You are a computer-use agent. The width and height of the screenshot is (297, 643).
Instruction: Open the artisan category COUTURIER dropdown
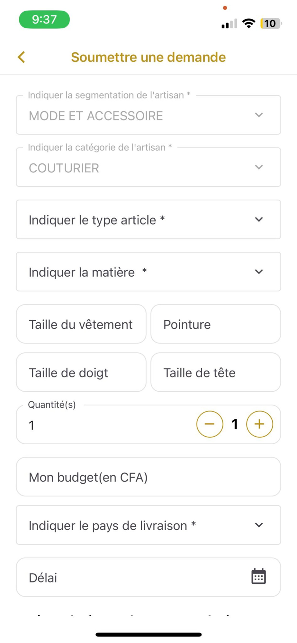click(148, 167)
